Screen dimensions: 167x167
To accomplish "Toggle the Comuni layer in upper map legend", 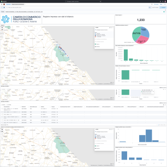I will pyautogui.click(x=97, y=44).
